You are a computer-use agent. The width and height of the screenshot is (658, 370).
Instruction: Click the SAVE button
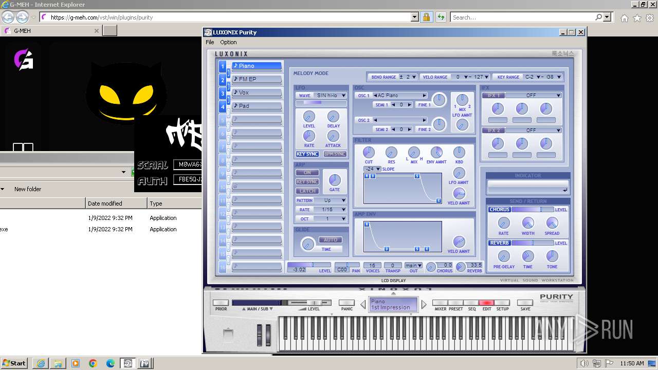[x=525, y=303]
